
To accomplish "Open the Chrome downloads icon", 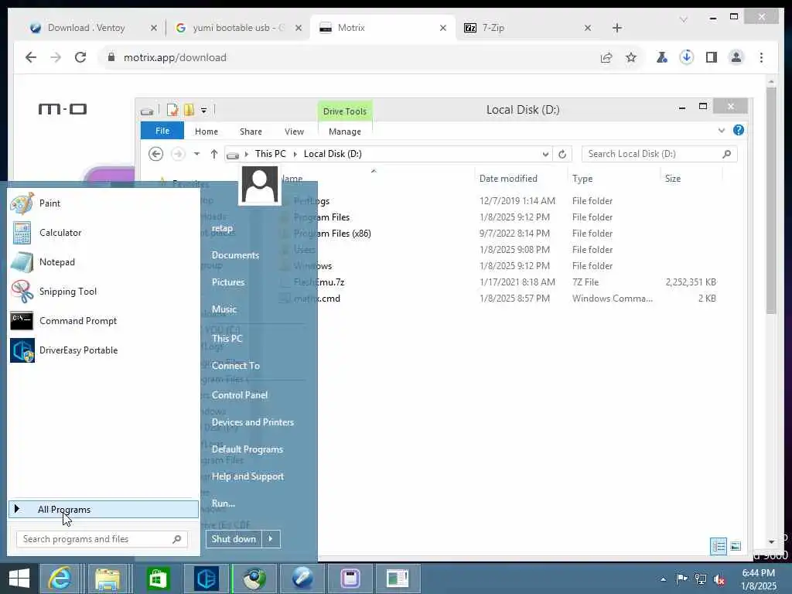I will point(687,57).
